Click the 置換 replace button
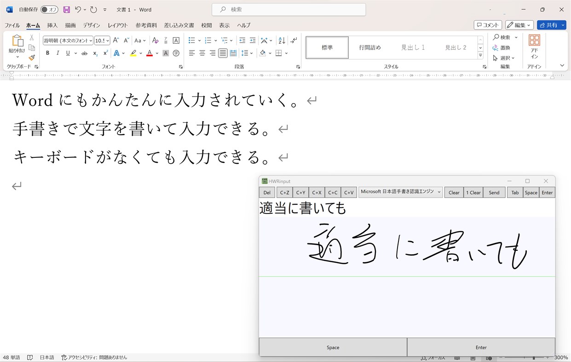Image resolution: width=571 pixels, height=362 pixels. (501, 48)
